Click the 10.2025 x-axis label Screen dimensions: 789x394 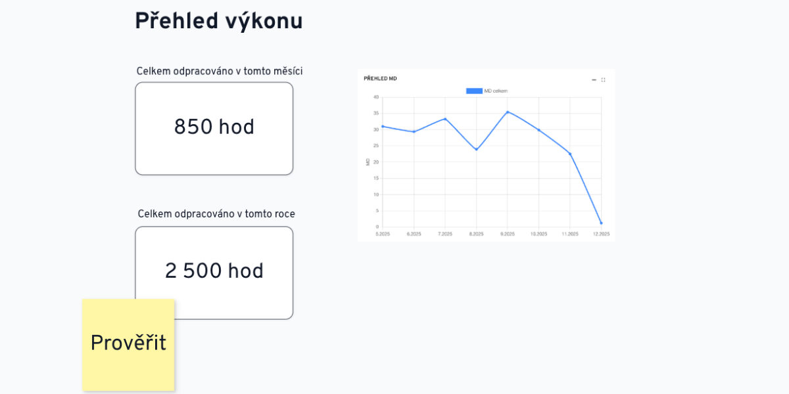tap(538, 234)
